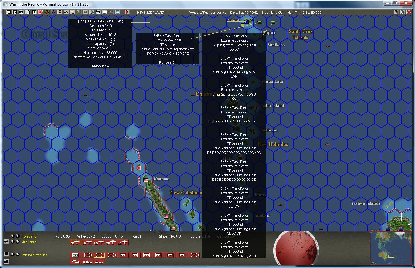Click the city skyline icon in bottom unit row
The image size is (415, 268).
[x=87, y=262]
